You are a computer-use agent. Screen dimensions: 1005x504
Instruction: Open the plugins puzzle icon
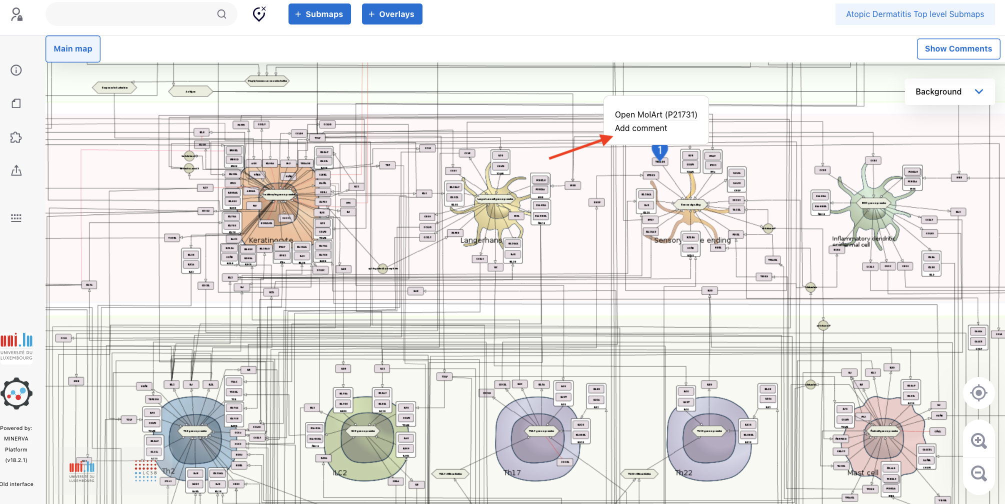(x=16, y=137)
